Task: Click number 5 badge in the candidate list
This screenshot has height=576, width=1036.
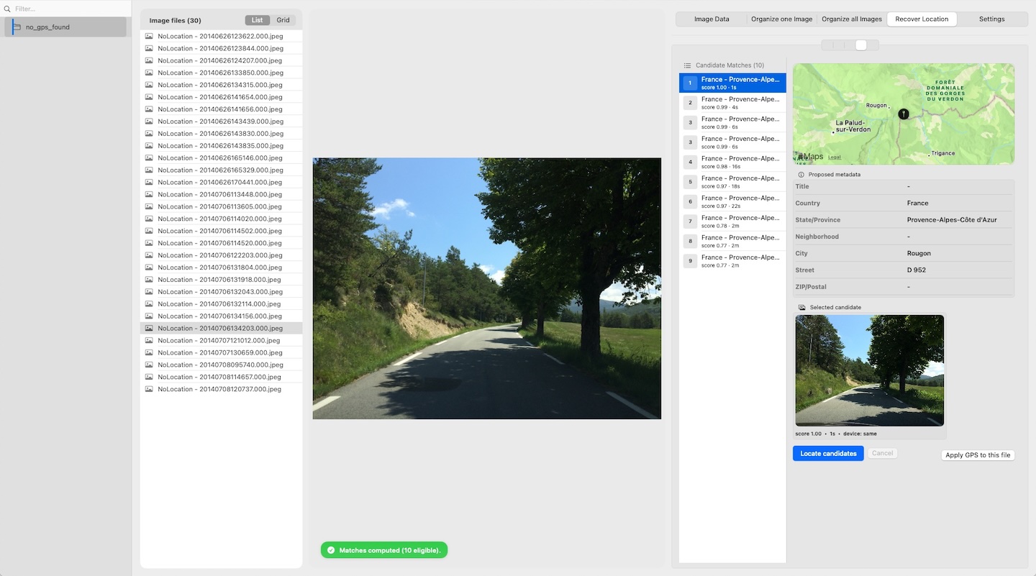Action: 690,182
